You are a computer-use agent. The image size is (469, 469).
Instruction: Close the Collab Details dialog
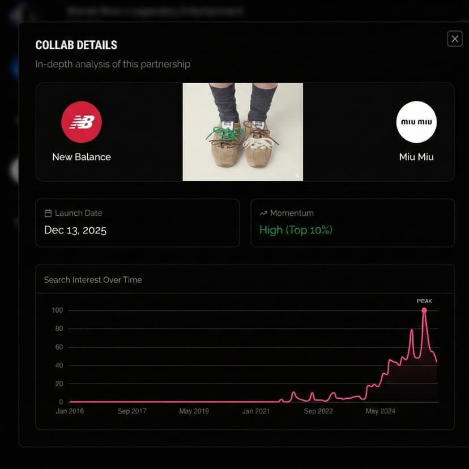[x=454, y=39]
